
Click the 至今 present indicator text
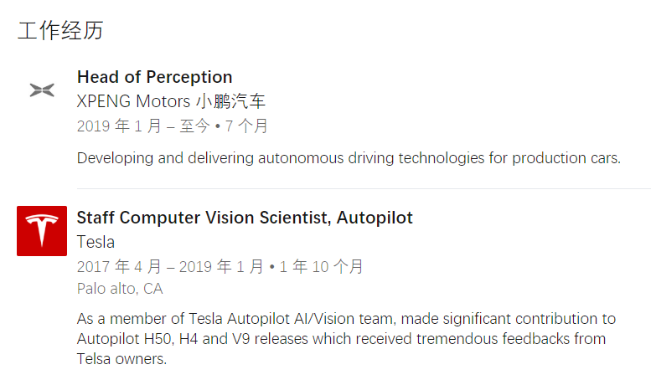tap(194, 126)
